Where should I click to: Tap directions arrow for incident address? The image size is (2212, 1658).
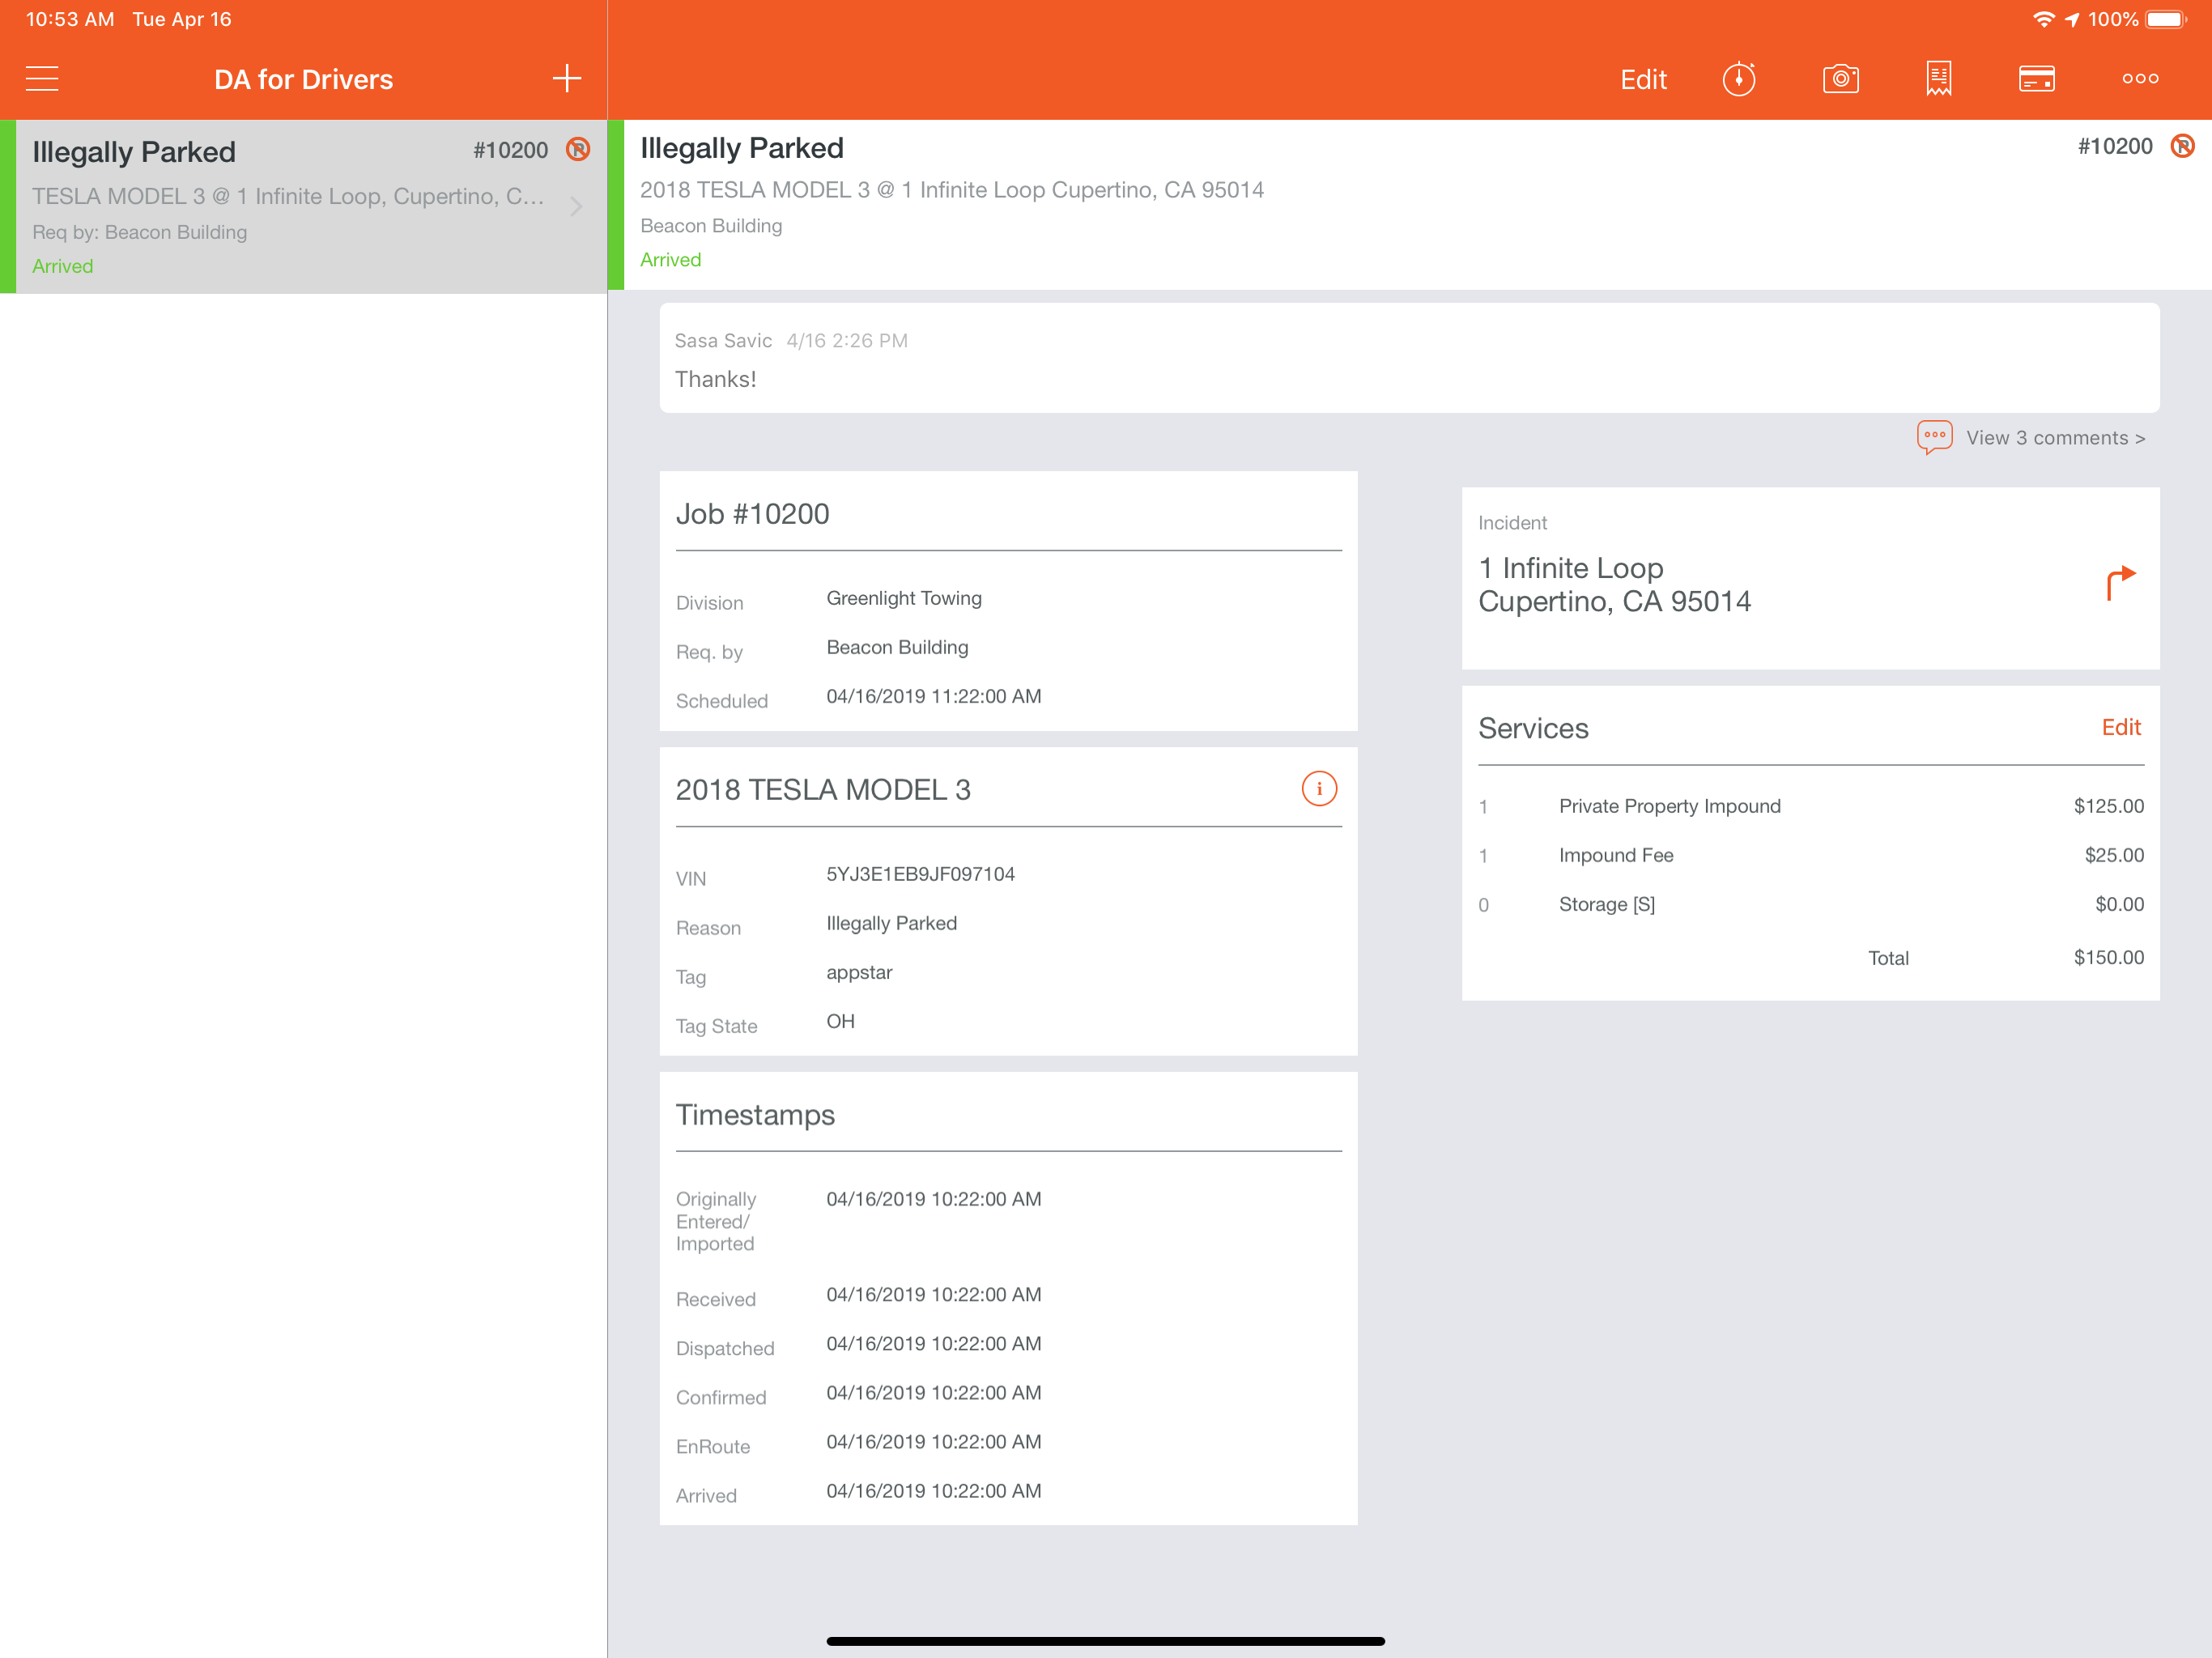click(2120, 581)
